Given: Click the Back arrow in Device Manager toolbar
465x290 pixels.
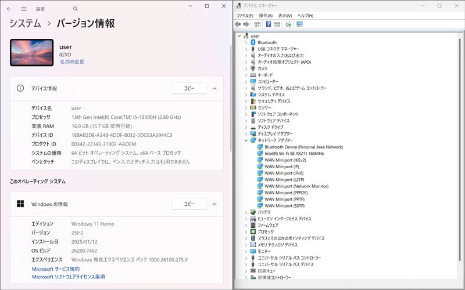Looking at the screenshot, I should click(238, 24).
